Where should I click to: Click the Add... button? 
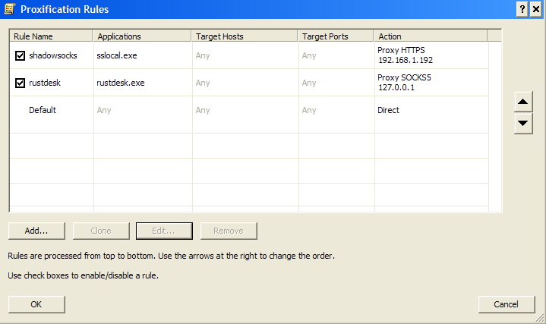[x=36, y=231]
